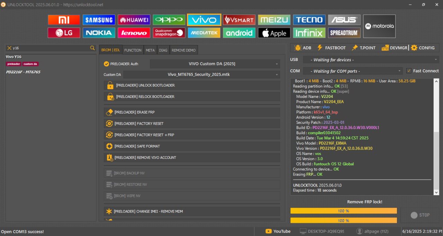Select the Xiaomi MI brand logo
Screen dimensions: 443x236
click(x=64, y=20)
